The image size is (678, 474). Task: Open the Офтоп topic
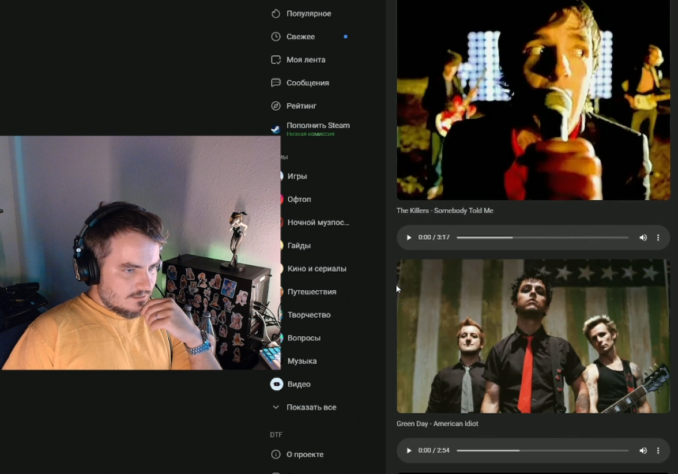[299, 200]
